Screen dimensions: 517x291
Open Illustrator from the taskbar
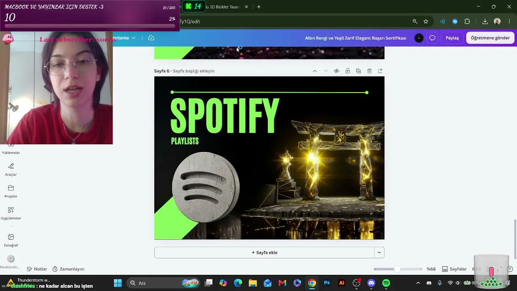pyautogui.click(x=342, y=283)
